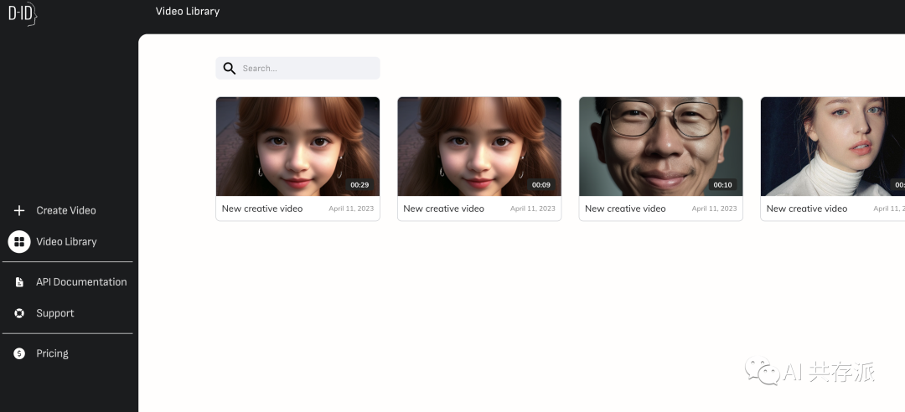Click the document icon beside API Documentation
This screenshot has height=412, width=905.
19,282
